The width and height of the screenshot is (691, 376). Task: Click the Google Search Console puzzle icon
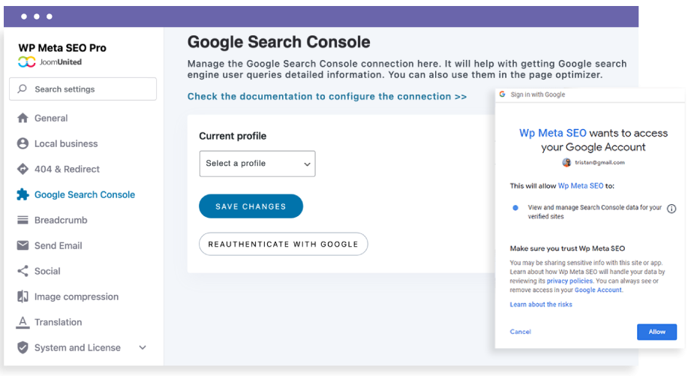[x=22, y=194]
